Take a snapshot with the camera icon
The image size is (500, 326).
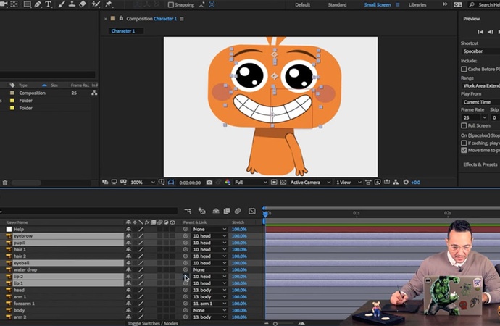click(x=209, y=183)
